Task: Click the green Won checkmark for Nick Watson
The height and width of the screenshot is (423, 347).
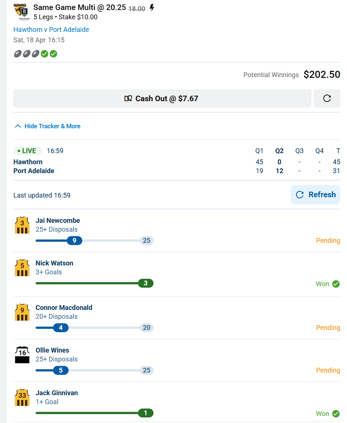Action: tap(336, 284)
